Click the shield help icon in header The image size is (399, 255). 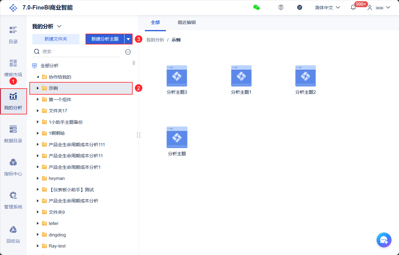[281, 8]
